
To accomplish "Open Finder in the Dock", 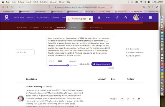I will point(162,17).
